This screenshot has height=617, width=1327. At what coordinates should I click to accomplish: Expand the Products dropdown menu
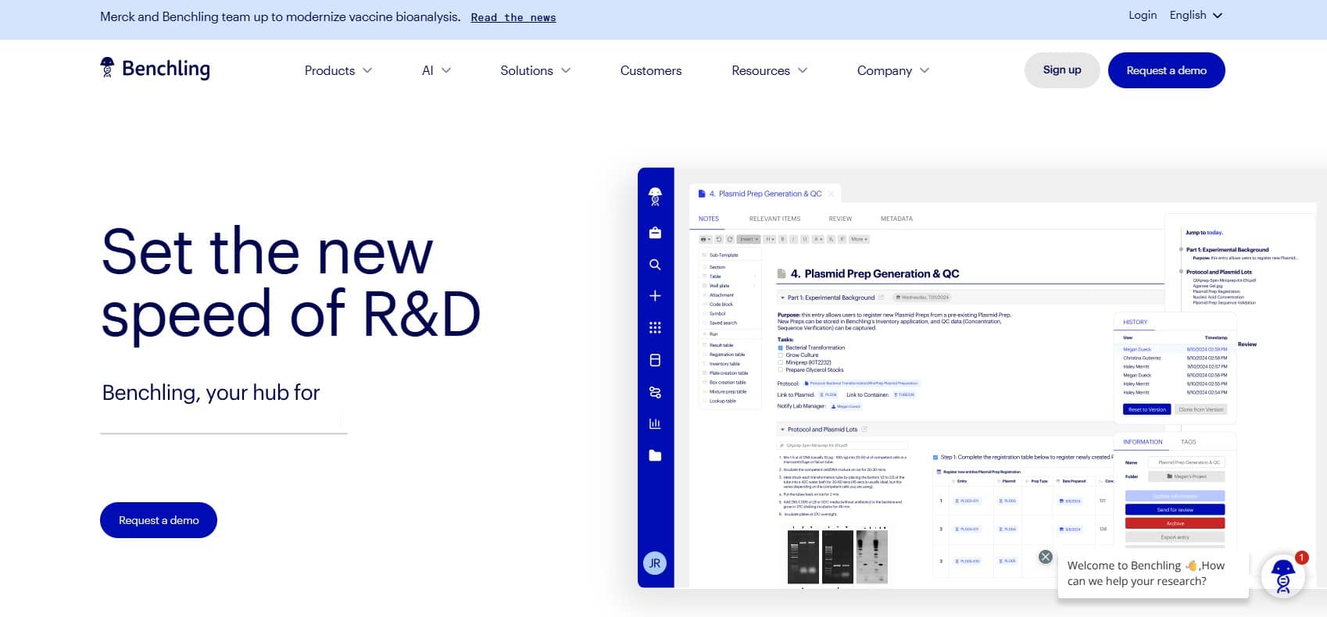point(338,70)
